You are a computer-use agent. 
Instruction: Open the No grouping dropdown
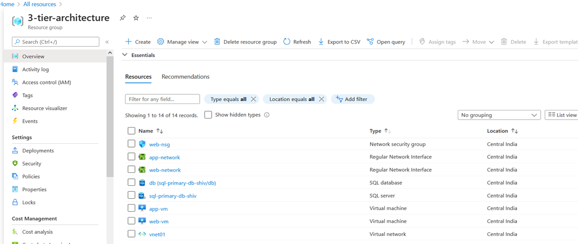(499, 115)
